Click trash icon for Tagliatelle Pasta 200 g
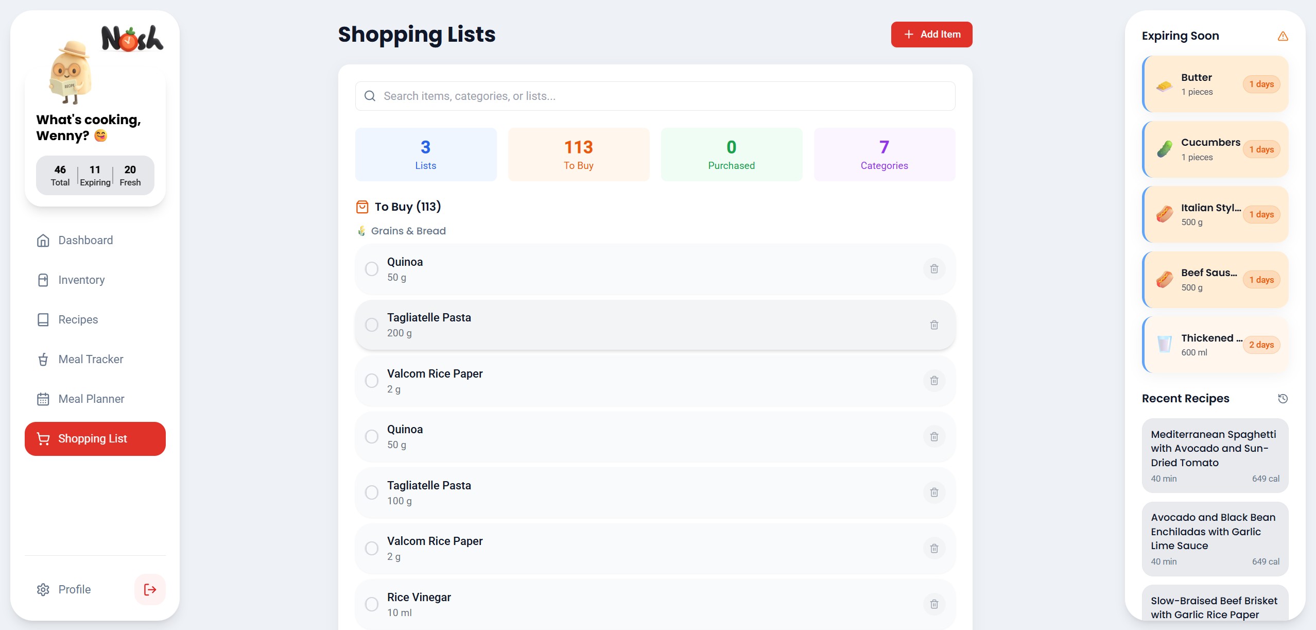Viewport: 1316px width, 630px height. (934, 325)
